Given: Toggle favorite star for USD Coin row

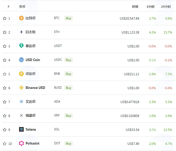Looking at the screenshot, I should pyautogui.click(x=5, y=60).
